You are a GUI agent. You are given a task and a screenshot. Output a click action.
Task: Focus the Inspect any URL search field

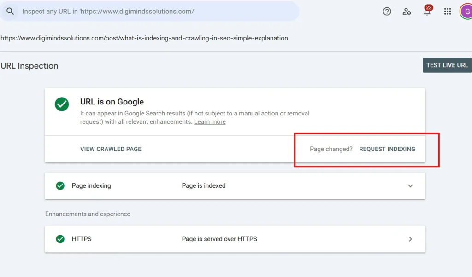(x=150, y=12)
